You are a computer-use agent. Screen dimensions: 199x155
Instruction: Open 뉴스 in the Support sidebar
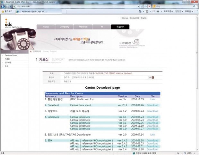(x=6, y=66)
